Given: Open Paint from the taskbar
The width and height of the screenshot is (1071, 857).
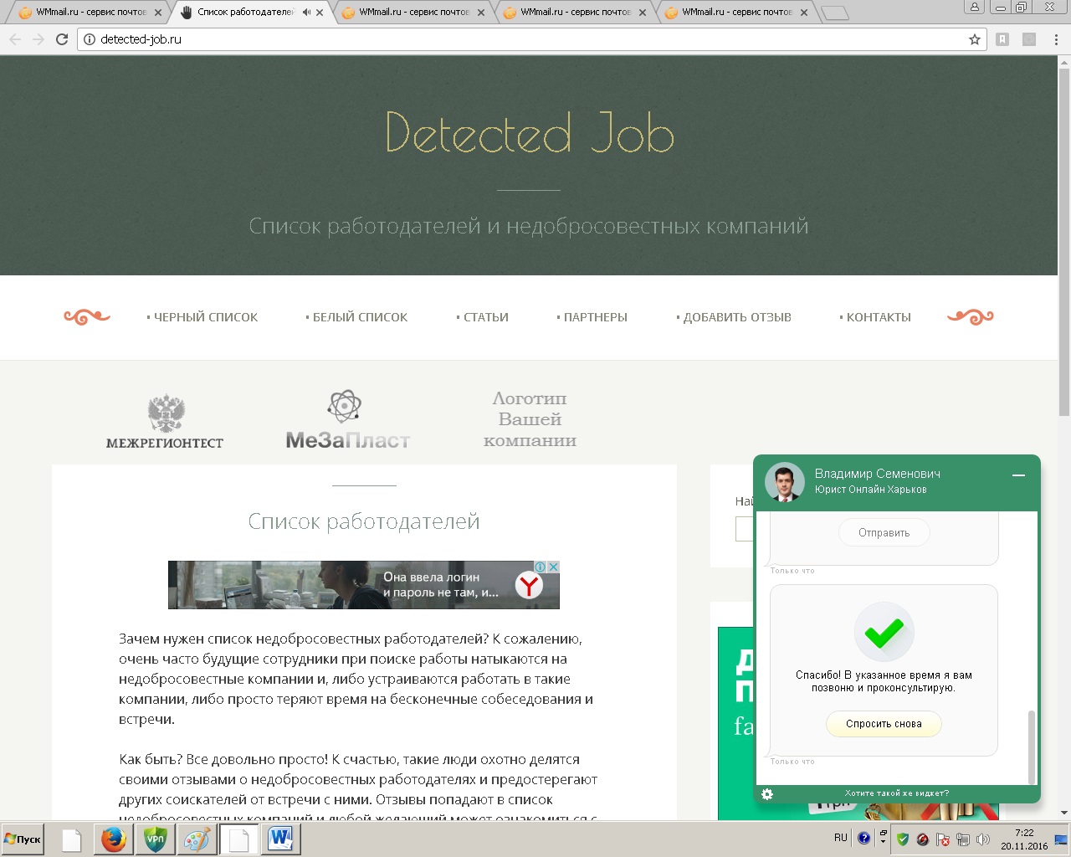Looking at the screenshot, I should [x=197, y=839].
